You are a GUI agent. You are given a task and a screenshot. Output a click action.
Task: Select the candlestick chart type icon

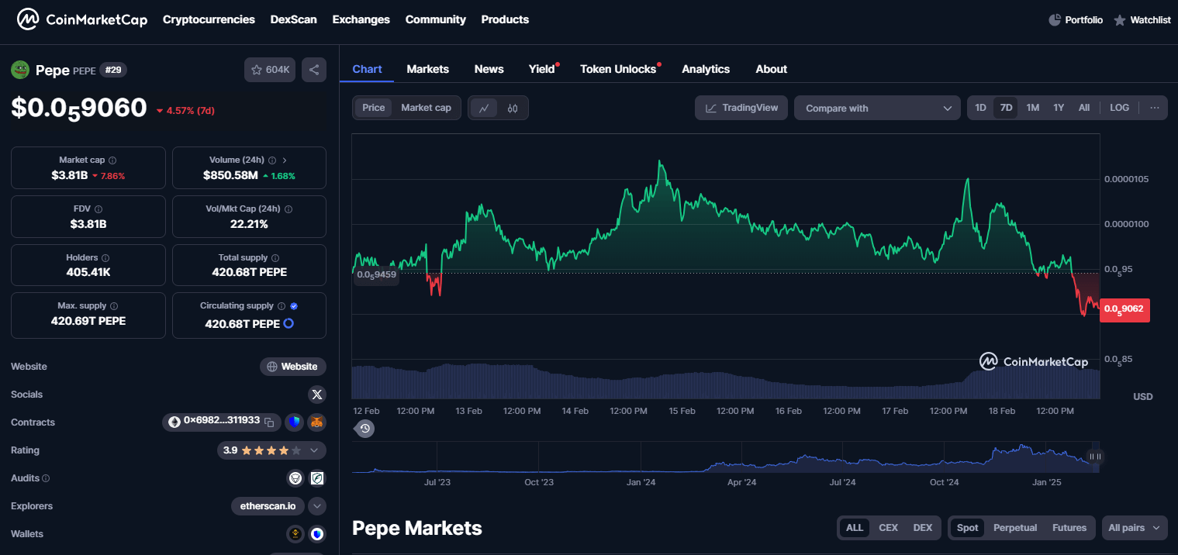point(512,108)
